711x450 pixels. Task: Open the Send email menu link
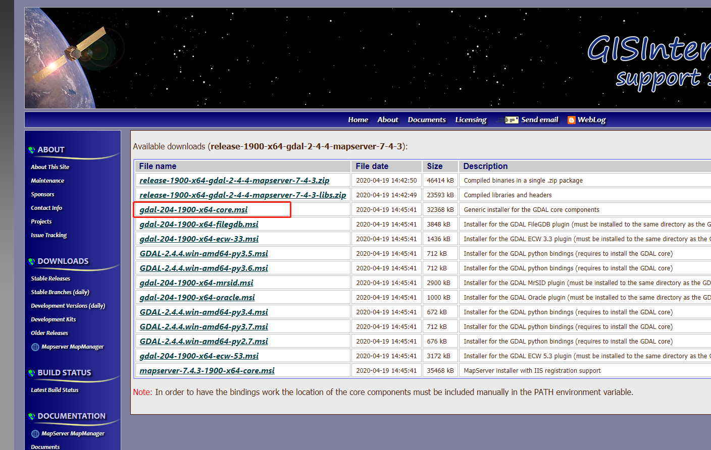540,120
